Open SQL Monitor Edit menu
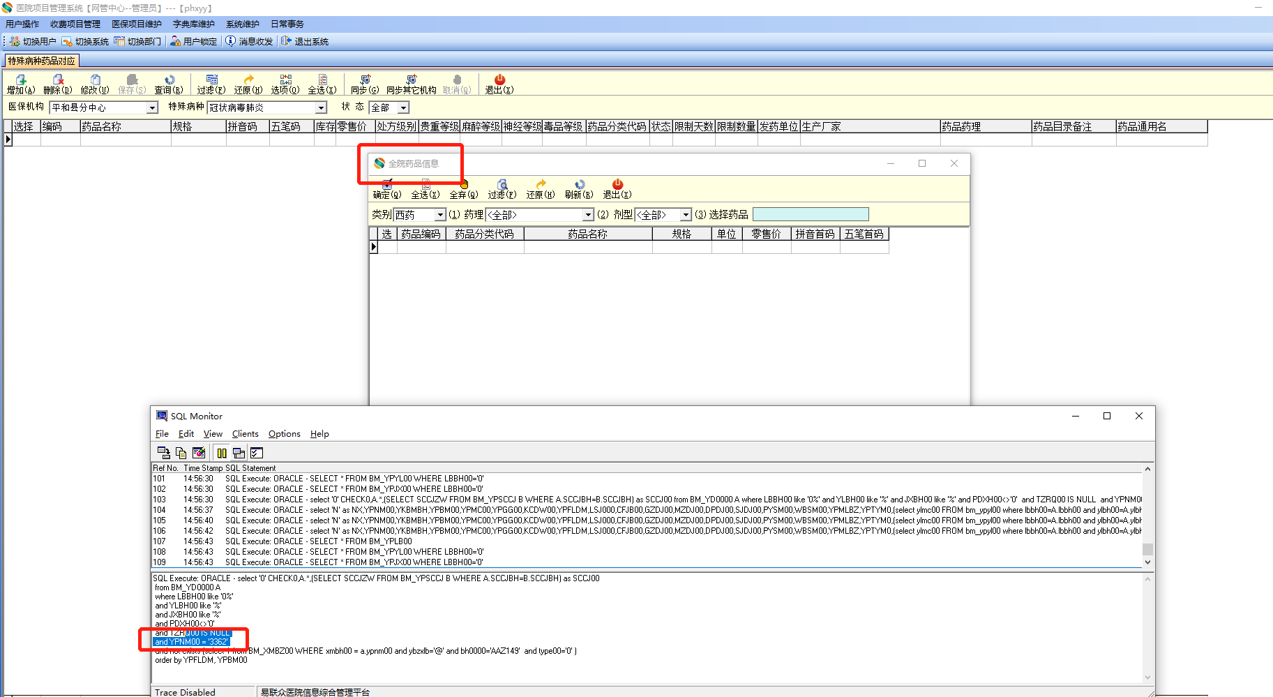 (x=186, y=434)
